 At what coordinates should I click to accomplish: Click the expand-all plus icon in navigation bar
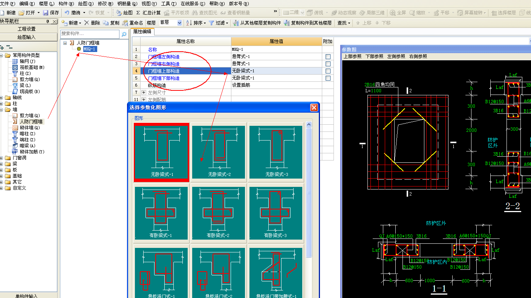click(2, 47)
